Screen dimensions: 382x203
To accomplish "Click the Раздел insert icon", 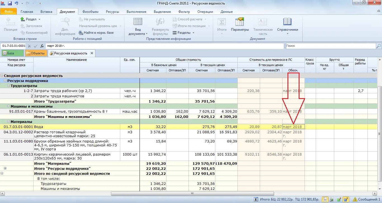I will (x=23, y=19).
